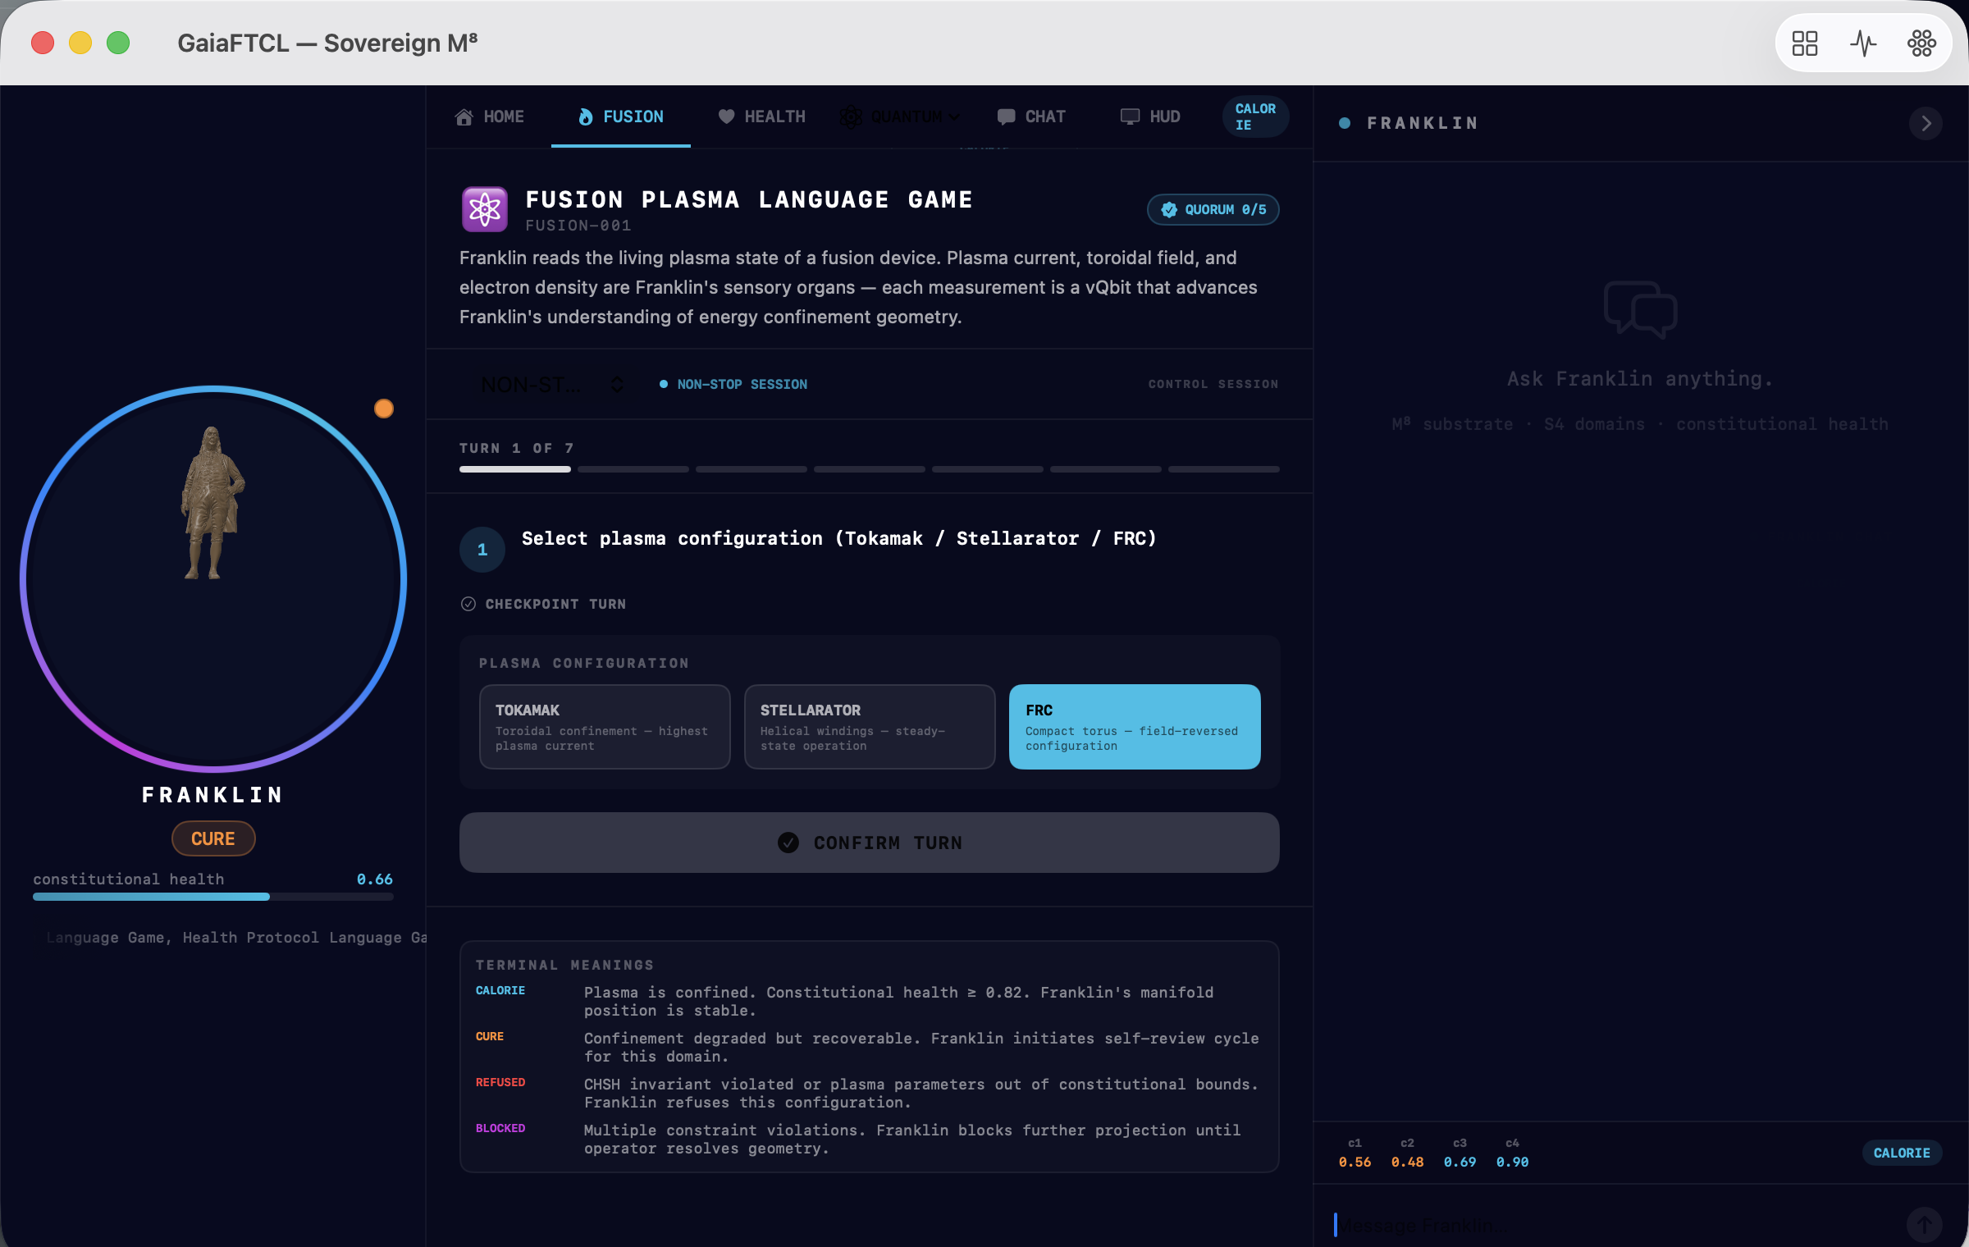The width and height of the screenshot is (1969, 1247).
Task: Select the Stellarator plasma configuration
Action: click(870, 727)
